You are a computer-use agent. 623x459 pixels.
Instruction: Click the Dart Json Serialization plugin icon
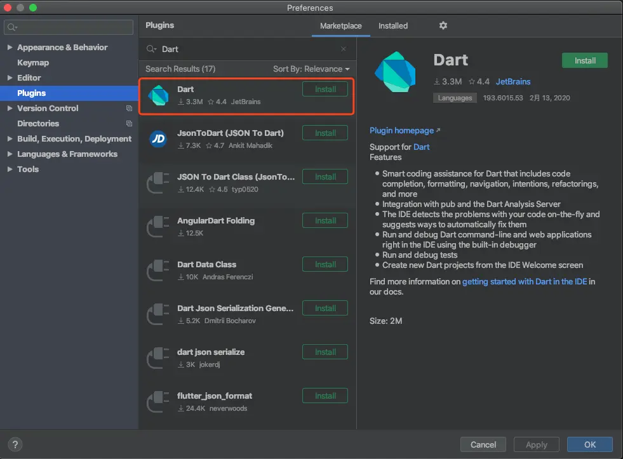pos(158,314)
